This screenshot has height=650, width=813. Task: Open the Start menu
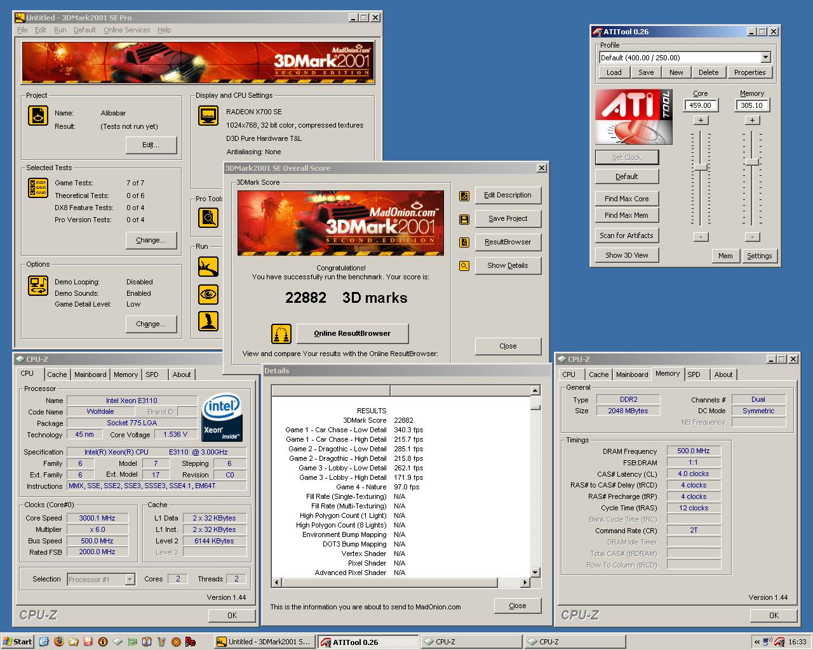[x=18, y=642]
